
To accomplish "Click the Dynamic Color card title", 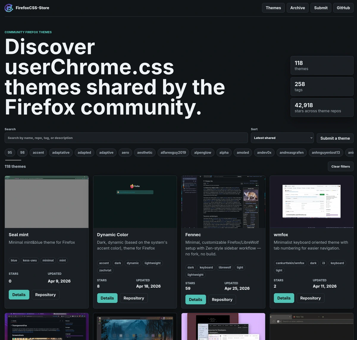I will (x=113, y=235).
